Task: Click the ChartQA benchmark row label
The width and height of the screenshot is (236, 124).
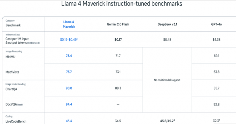Action: [x=11, y=89]
